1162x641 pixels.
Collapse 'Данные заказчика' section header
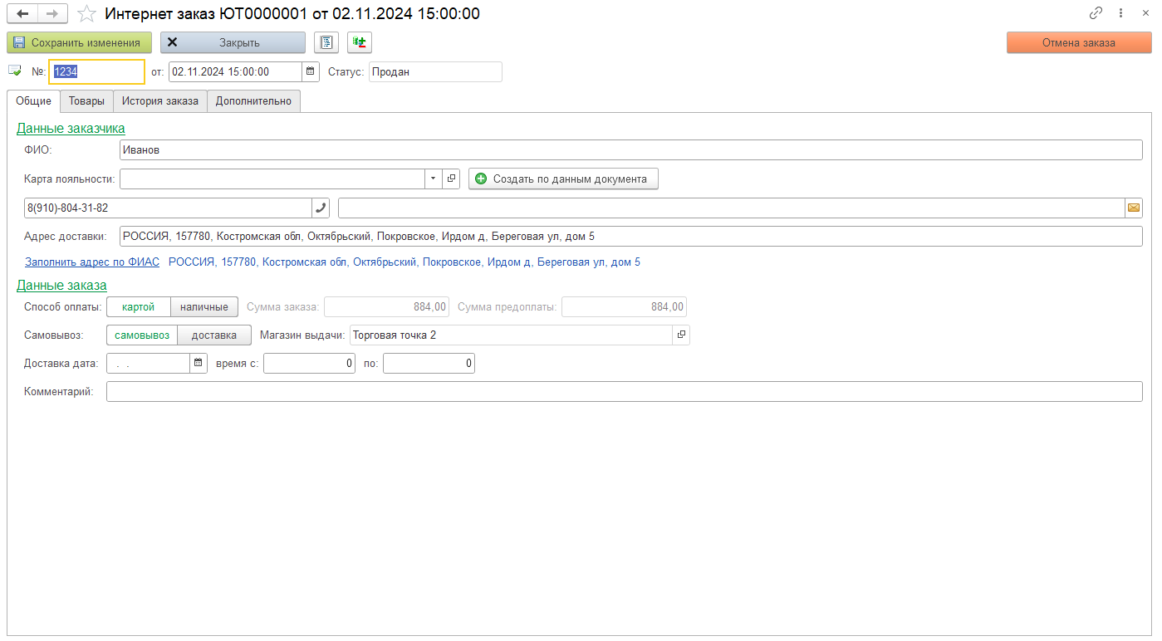[x=71, y=129]
